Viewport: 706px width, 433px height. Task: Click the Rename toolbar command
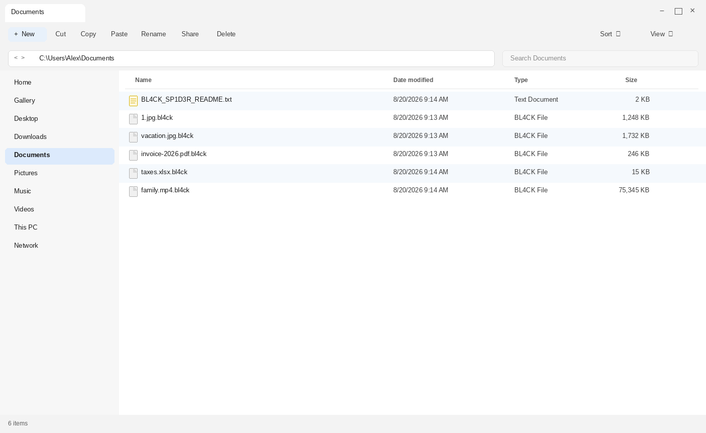pyautogui.click(x=153, y=34)
